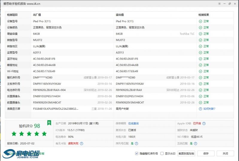239x161 pixels.
Task: Click 电池寿命 90% value
Action: click(x=71, y=137)
